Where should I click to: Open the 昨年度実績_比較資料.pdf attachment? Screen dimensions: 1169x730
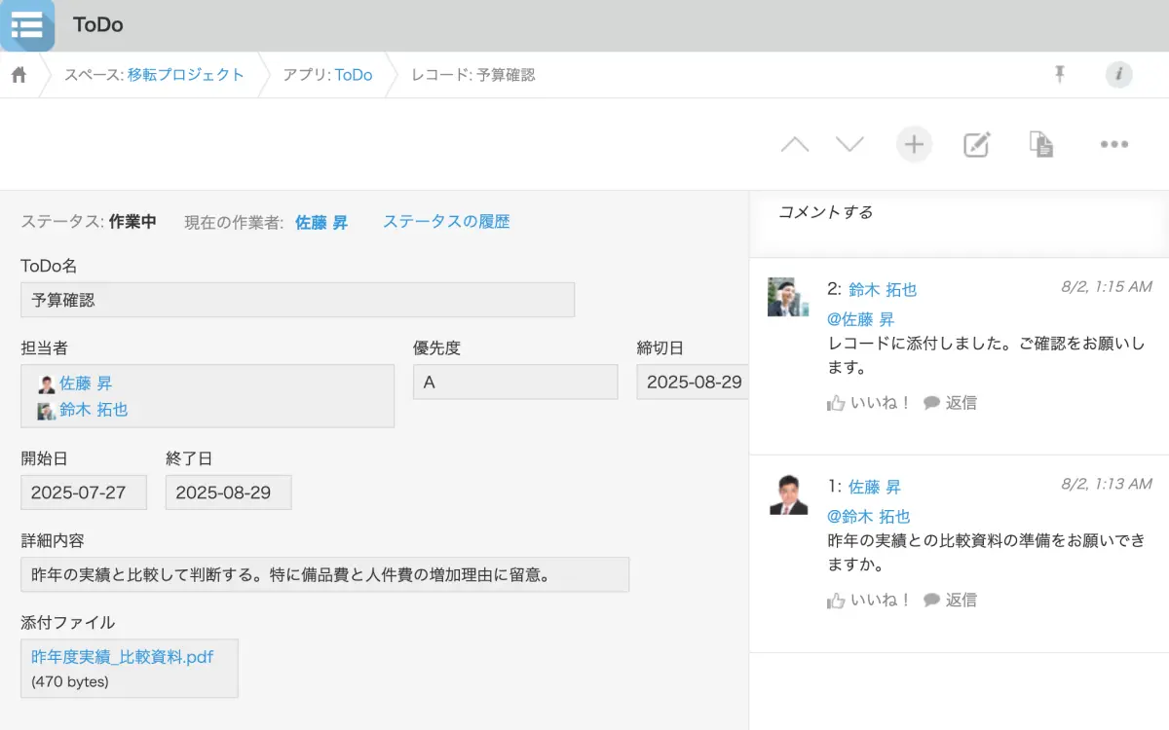point(122,657)
